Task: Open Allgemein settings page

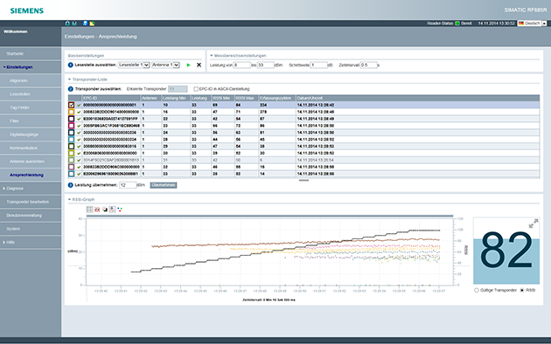Action: [18, 81]
